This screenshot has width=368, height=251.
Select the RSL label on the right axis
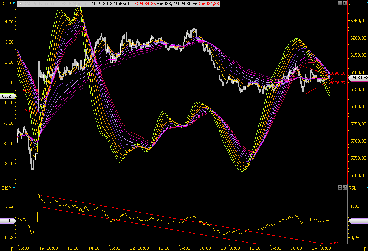pos(352,188)
